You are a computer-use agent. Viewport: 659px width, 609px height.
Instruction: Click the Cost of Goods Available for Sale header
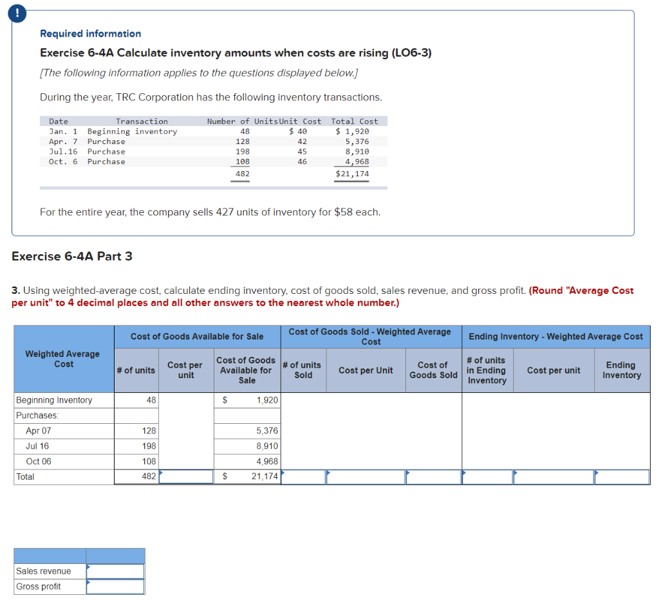tap(197, 336)
